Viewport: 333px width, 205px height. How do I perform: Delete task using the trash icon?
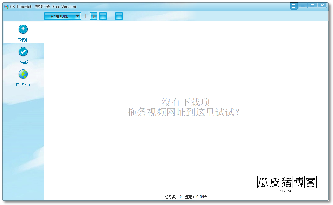click(119, 16)
